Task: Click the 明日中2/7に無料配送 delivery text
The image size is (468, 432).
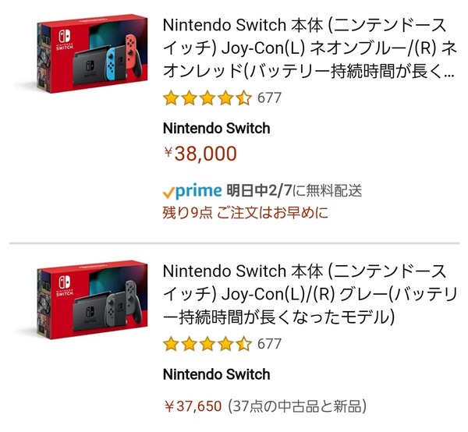Action: coord(294,191)
